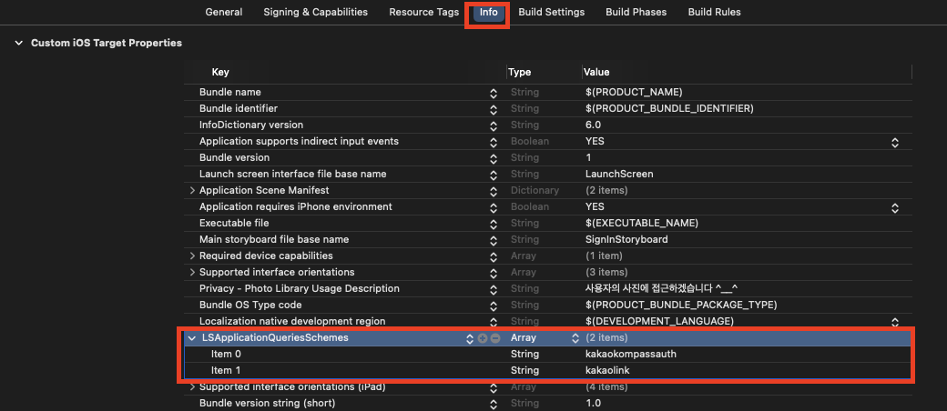Open the Signing & Capabilities tab
947x411 pixels.
click(315, 12)
